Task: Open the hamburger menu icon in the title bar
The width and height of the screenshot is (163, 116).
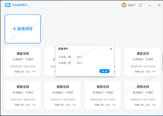Action: tap(140, 5)
